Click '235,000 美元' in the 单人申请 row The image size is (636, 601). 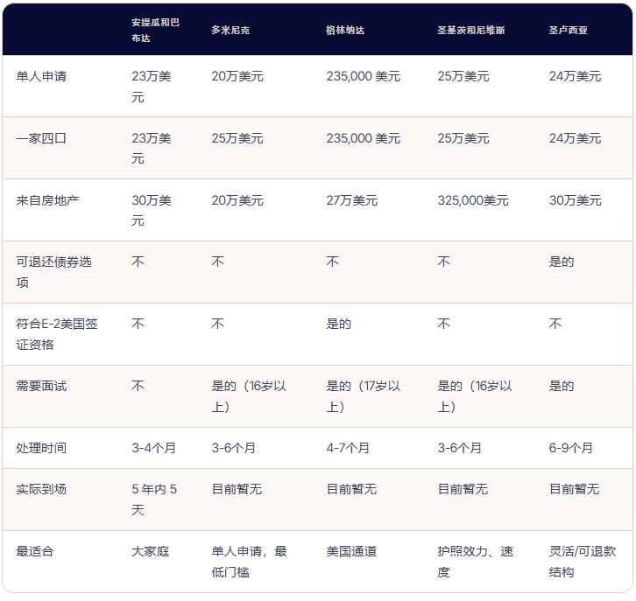click(363, 76)
